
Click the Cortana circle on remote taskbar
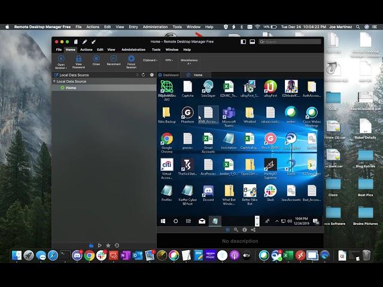tap(175, 221)
